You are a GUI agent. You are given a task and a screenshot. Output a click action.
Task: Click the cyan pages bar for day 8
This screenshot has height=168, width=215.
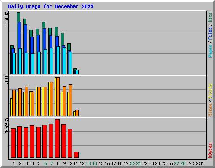pos(58,60)
